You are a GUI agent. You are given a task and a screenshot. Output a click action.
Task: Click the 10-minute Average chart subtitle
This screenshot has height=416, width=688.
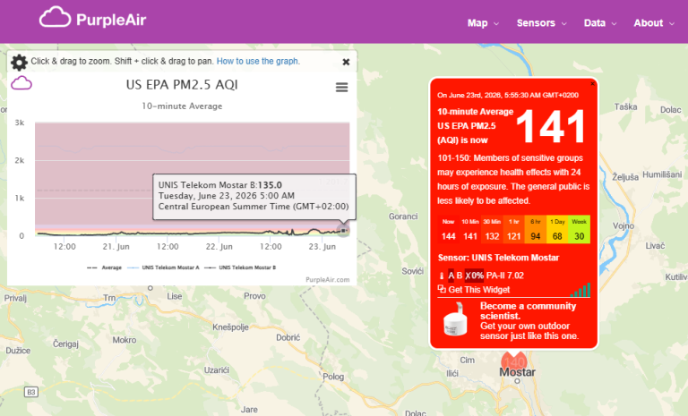182,106
